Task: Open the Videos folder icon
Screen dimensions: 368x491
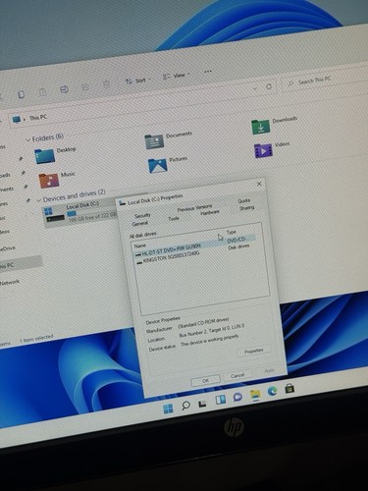Action: (x=263, y=150)
